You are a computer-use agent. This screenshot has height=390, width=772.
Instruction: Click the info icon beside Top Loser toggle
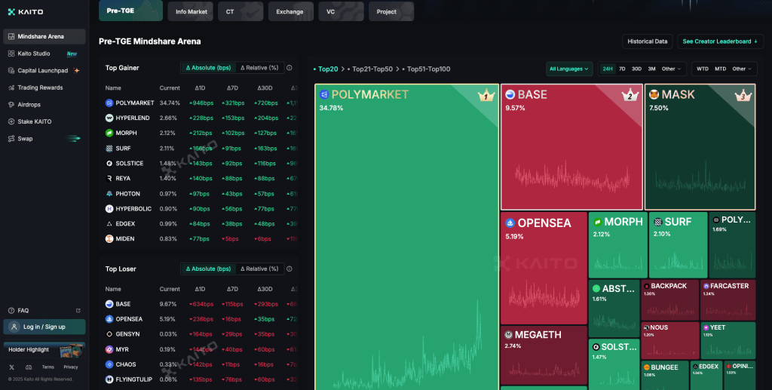coord(289,269)
